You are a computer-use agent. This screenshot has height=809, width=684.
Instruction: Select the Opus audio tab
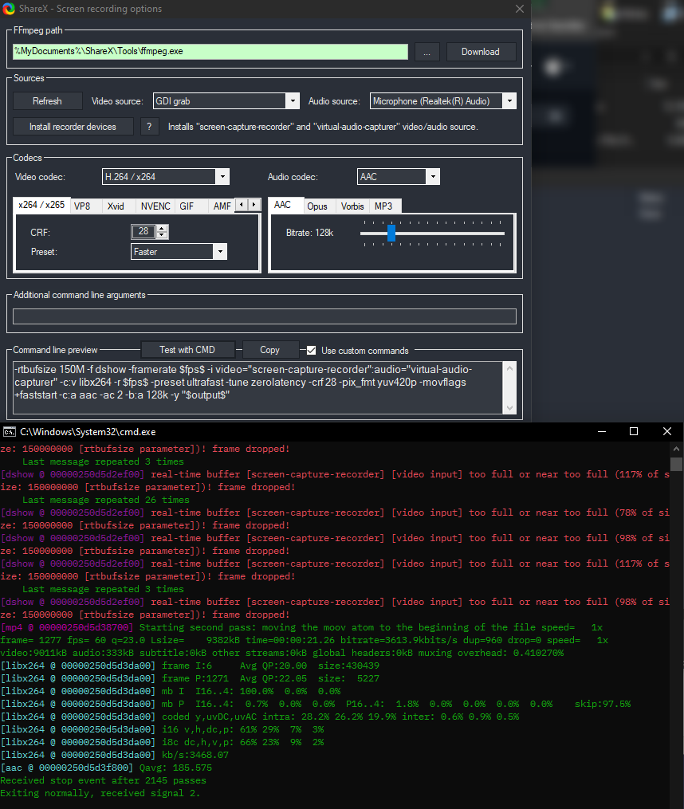(318, 205)
